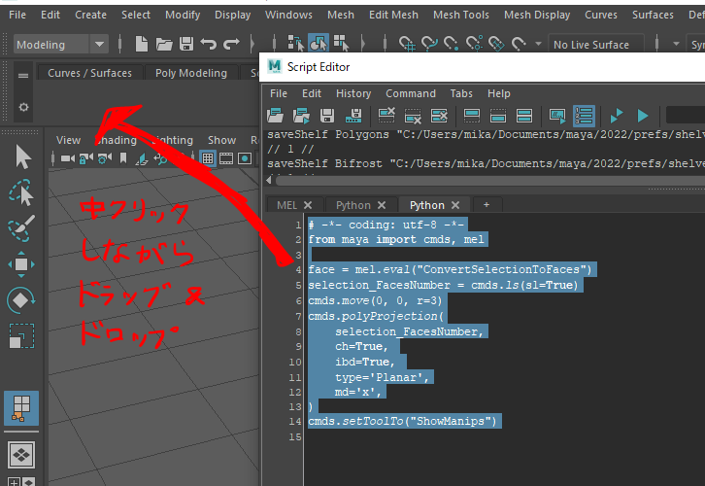
Task: Toggle Snap to Grids magnet icon
Action: (407, 44)
